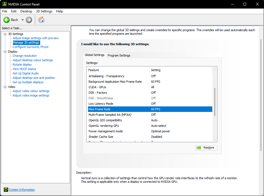Viewport: 264px width, 196px height.
Task: Select the Antialiasing - Transparency row
Action: point(150,76)
